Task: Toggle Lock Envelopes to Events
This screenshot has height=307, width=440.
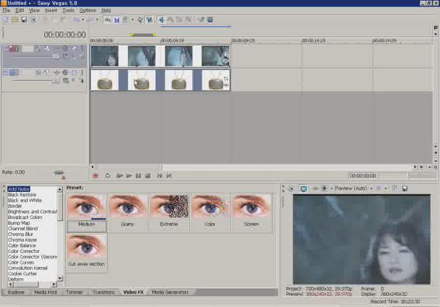Action: pyautogui.click(x=141, y=20)
